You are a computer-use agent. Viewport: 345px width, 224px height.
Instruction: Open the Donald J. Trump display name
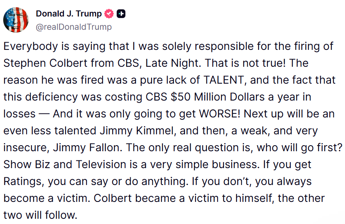coord(69,14)
